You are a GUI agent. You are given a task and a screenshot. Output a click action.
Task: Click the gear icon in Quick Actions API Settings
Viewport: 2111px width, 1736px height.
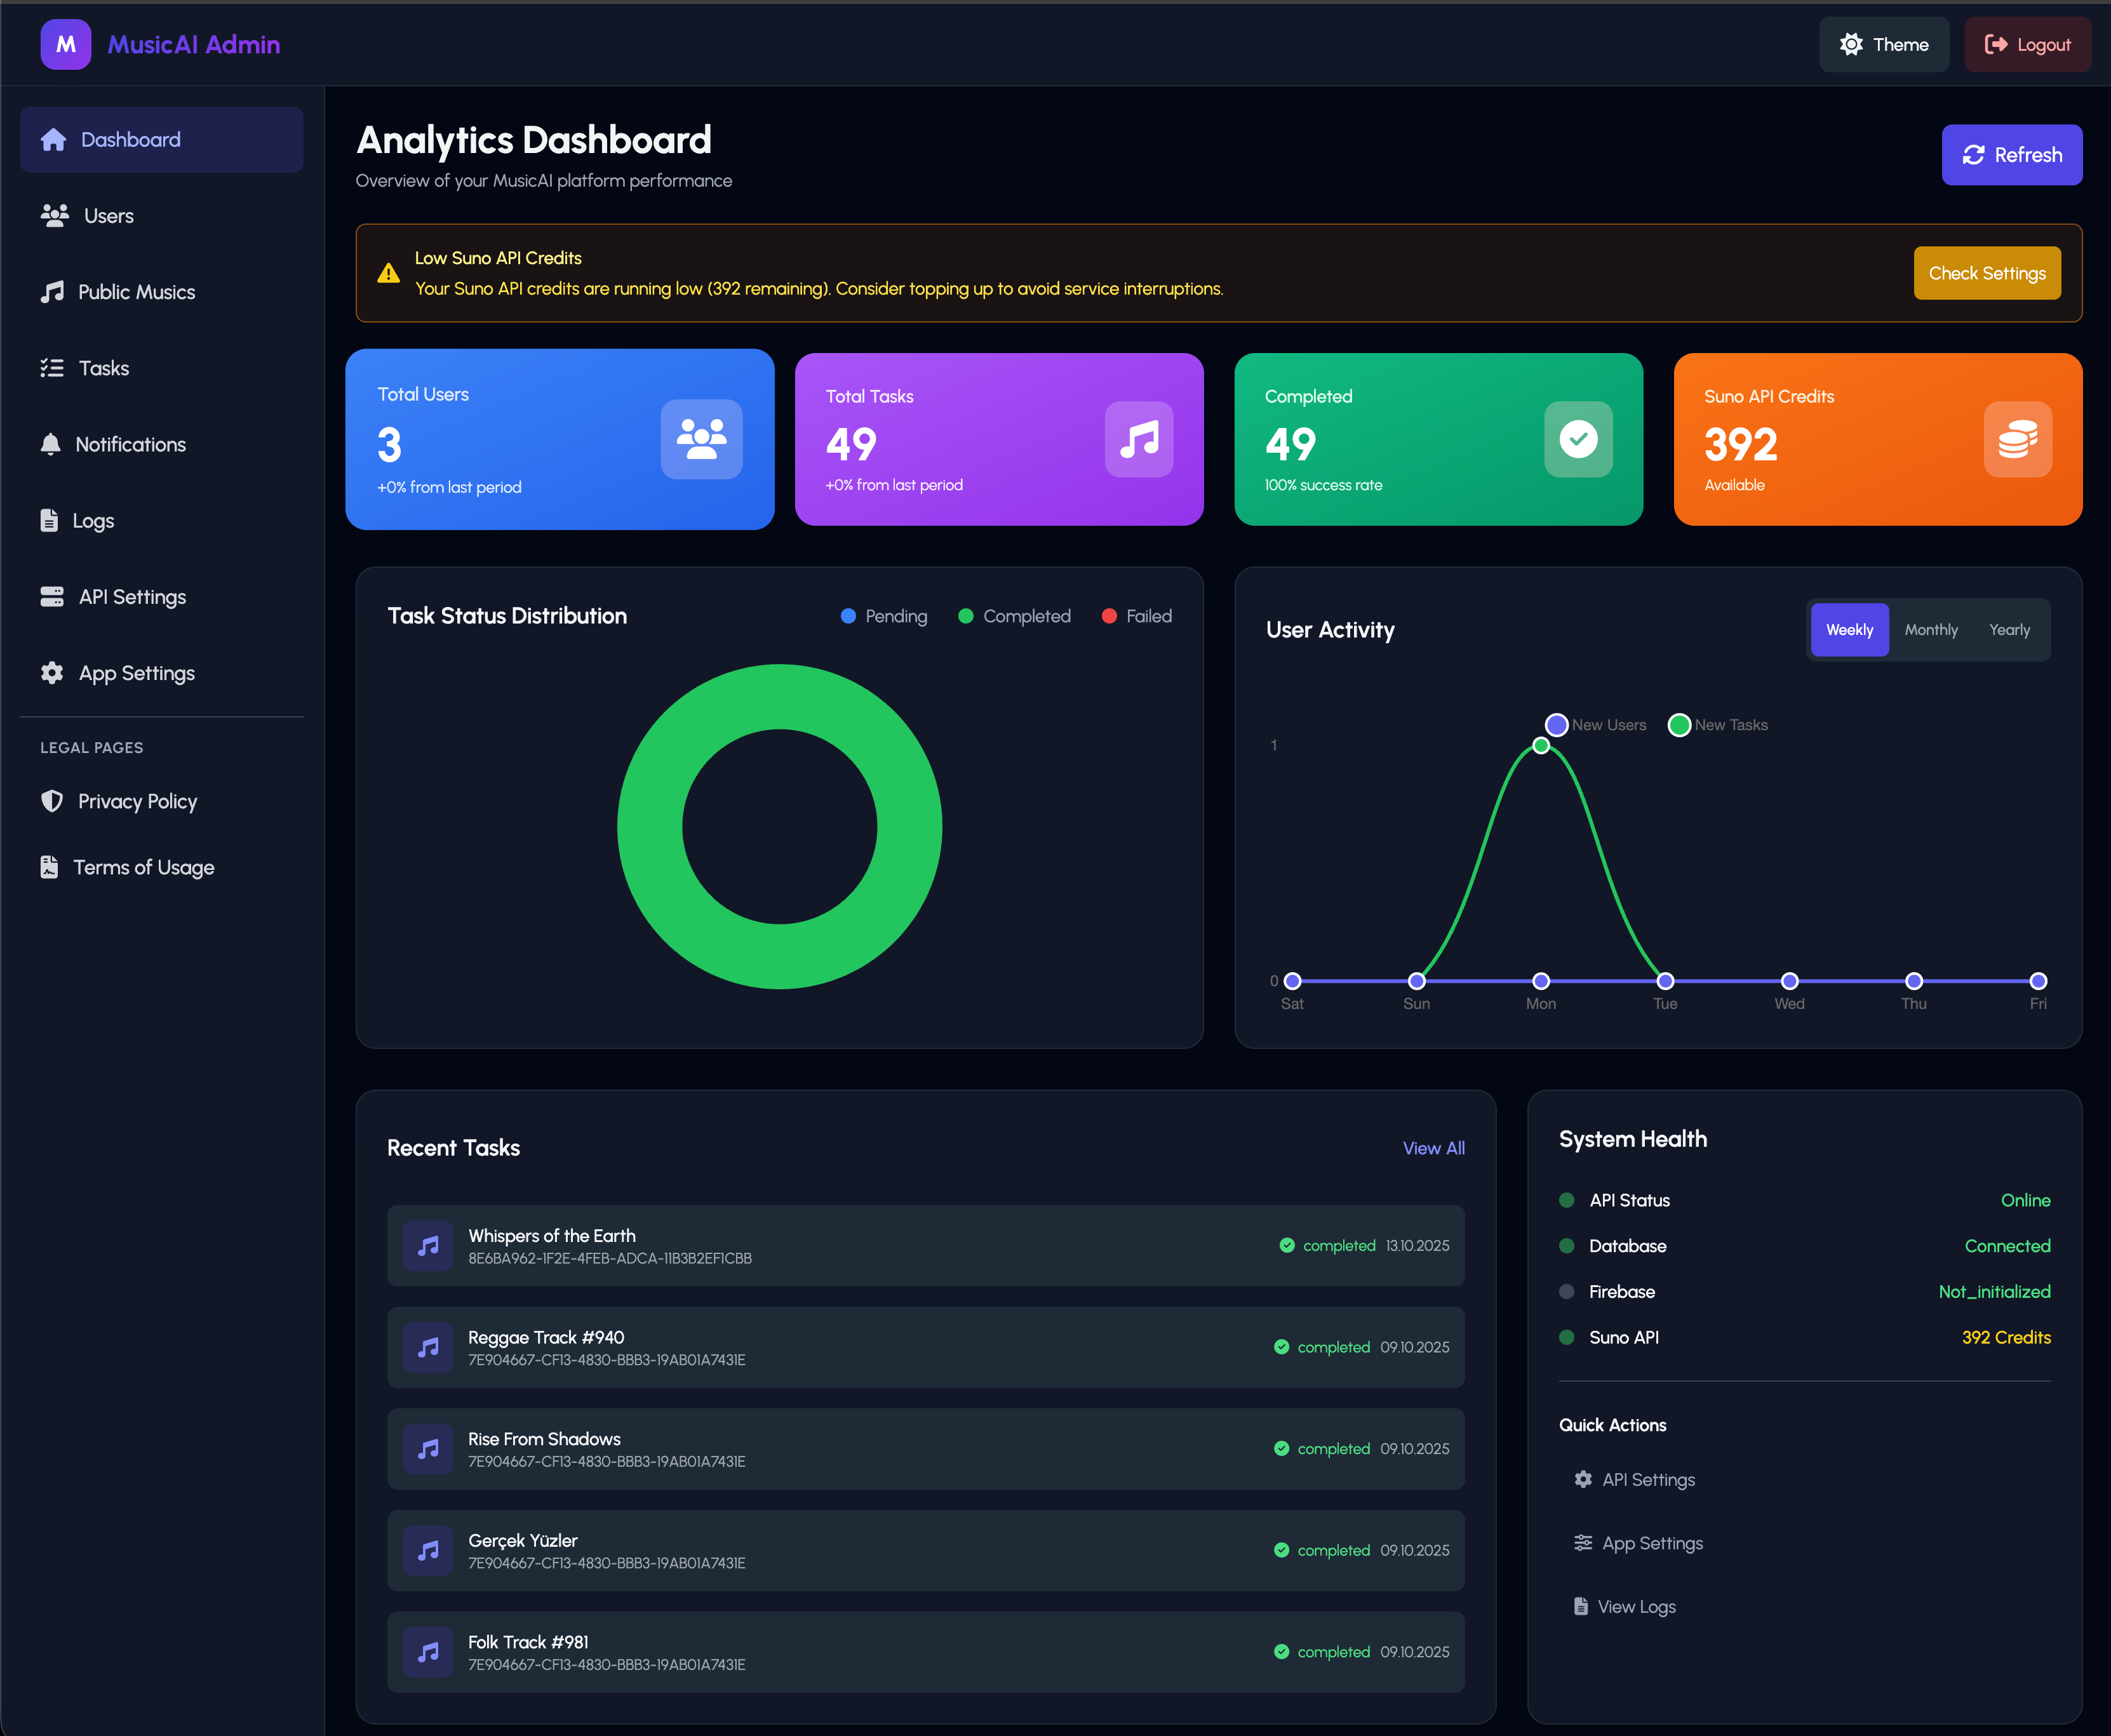(x=1583, y=1479)
